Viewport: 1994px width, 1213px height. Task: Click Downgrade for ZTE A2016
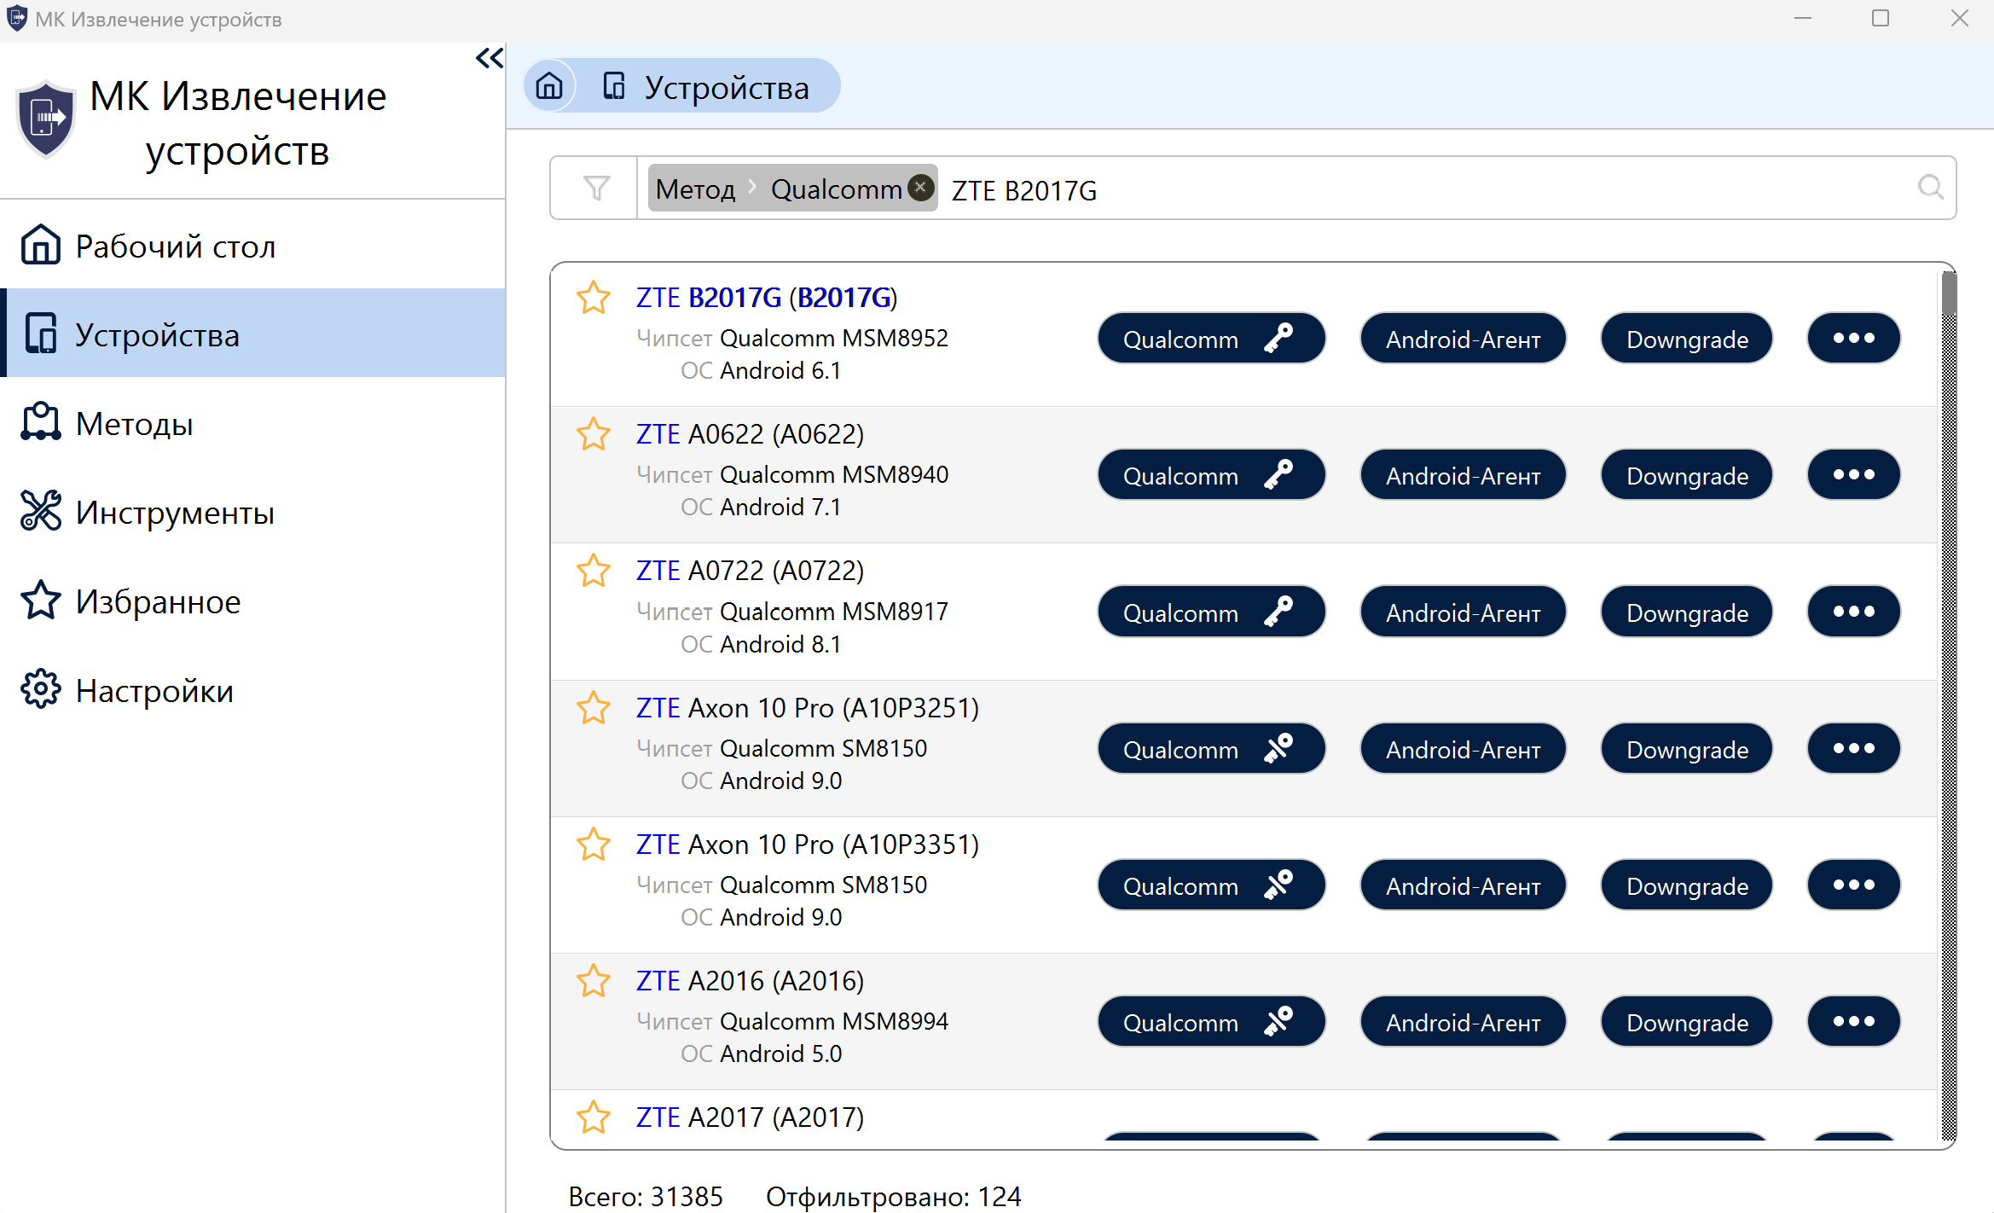click(1687, 1022)
